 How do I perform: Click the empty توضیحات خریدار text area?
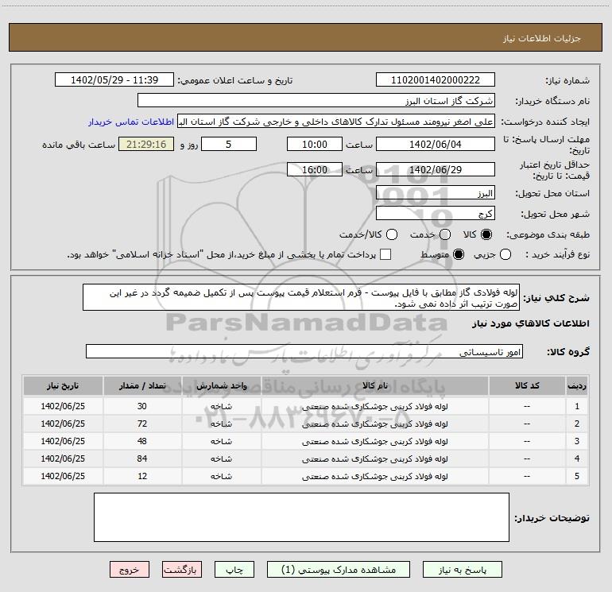tap(301, 517)
